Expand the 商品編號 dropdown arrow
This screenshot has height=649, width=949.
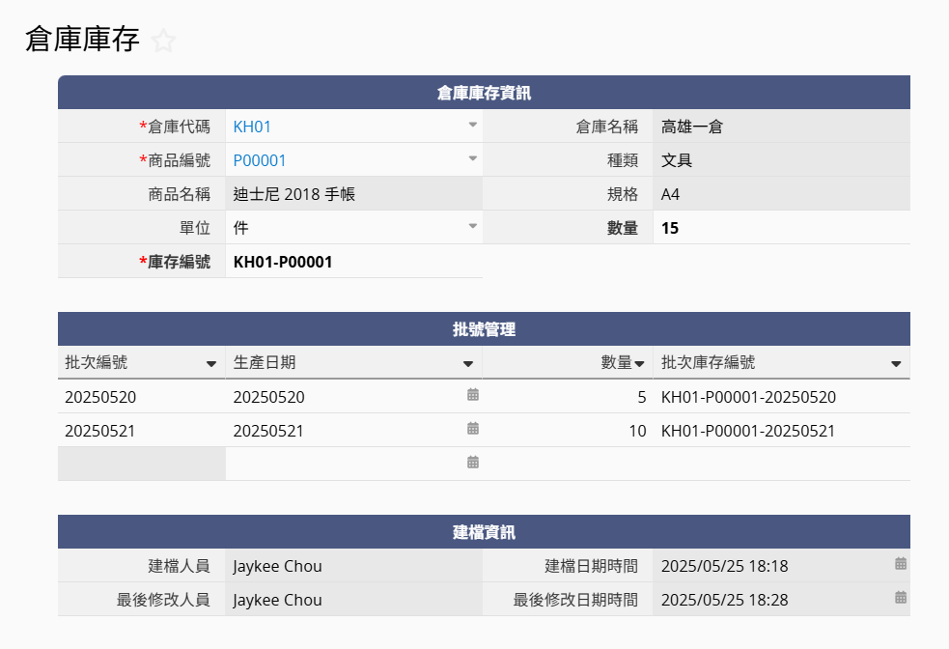point(473,159)
